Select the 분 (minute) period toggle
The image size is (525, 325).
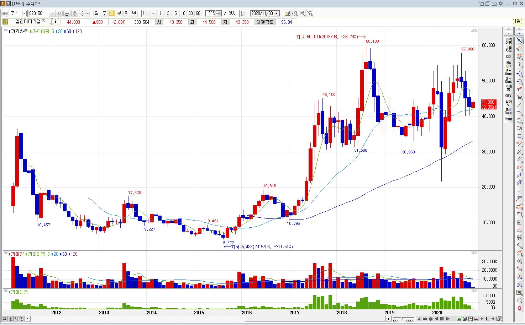pyautogui.click(x=119, y=13)
